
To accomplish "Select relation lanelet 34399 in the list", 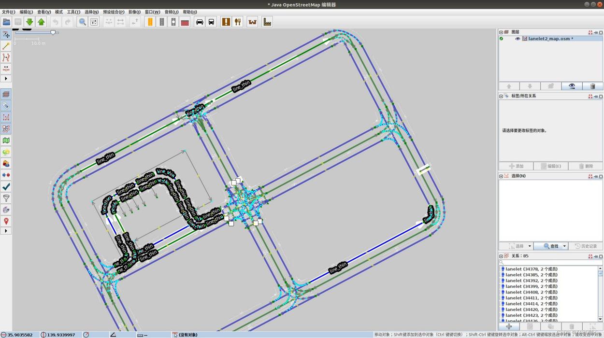I will (x=531, y=286).
